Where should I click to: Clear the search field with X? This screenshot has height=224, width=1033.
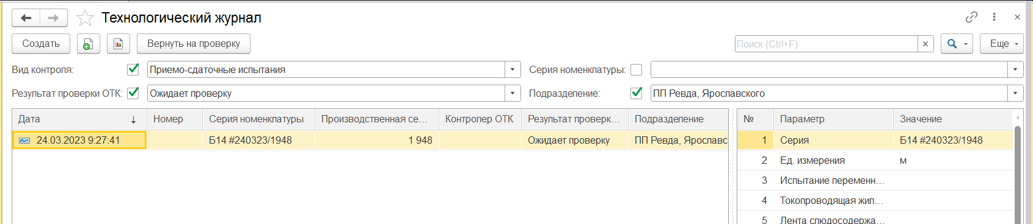click(925, 44)
